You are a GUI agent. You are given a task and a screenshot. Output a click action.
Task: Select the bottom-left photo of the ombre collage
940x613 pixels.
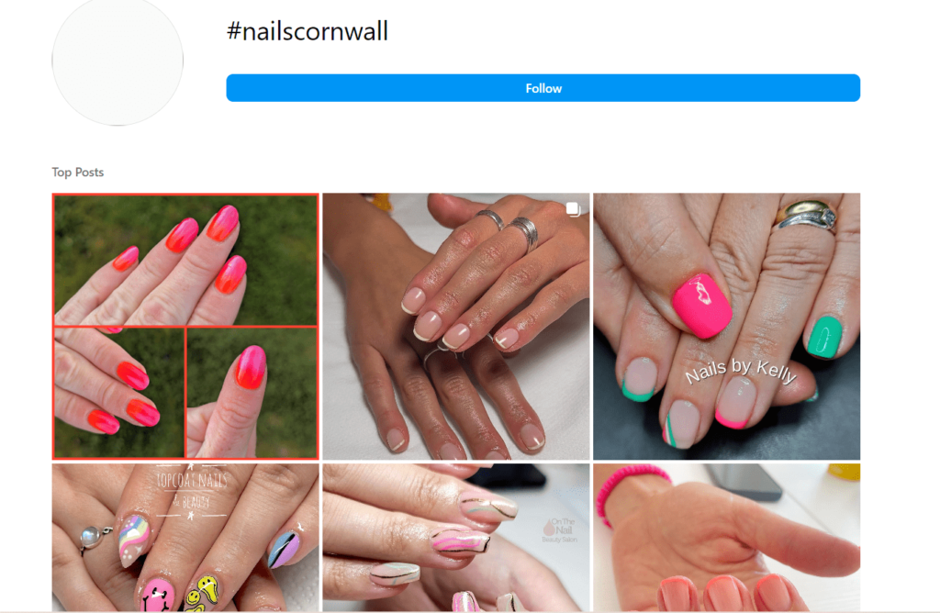pyautogui.click(x=118, y=393)
